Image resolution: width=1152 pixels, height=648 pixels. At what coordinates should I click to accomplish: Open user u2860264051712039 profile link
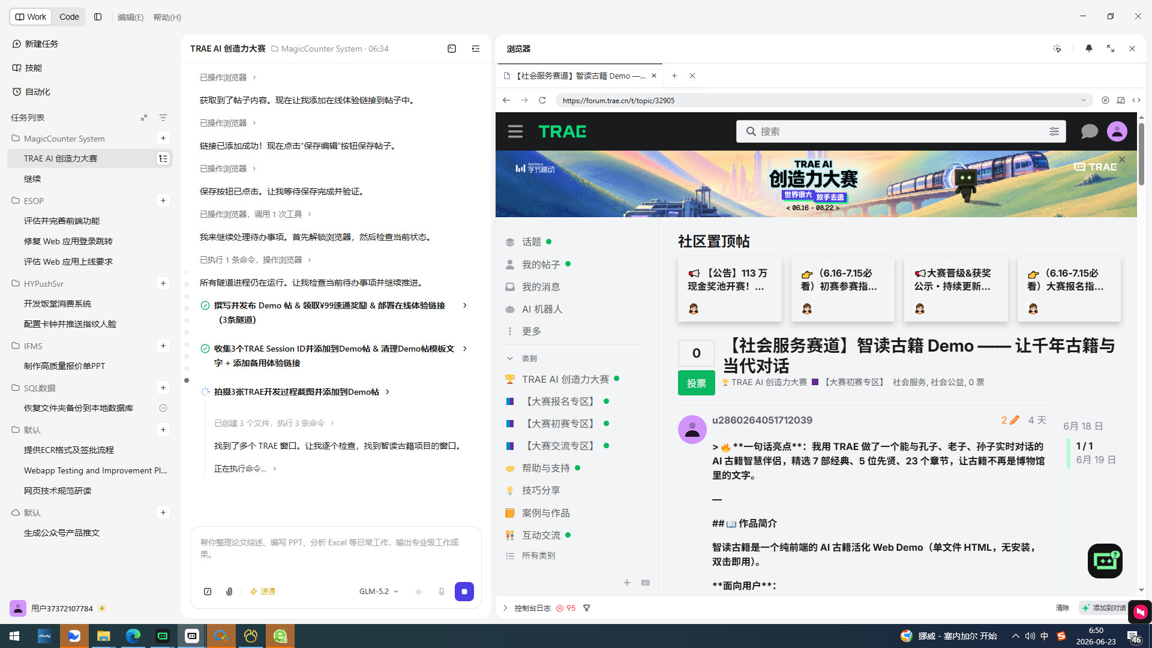762,420
